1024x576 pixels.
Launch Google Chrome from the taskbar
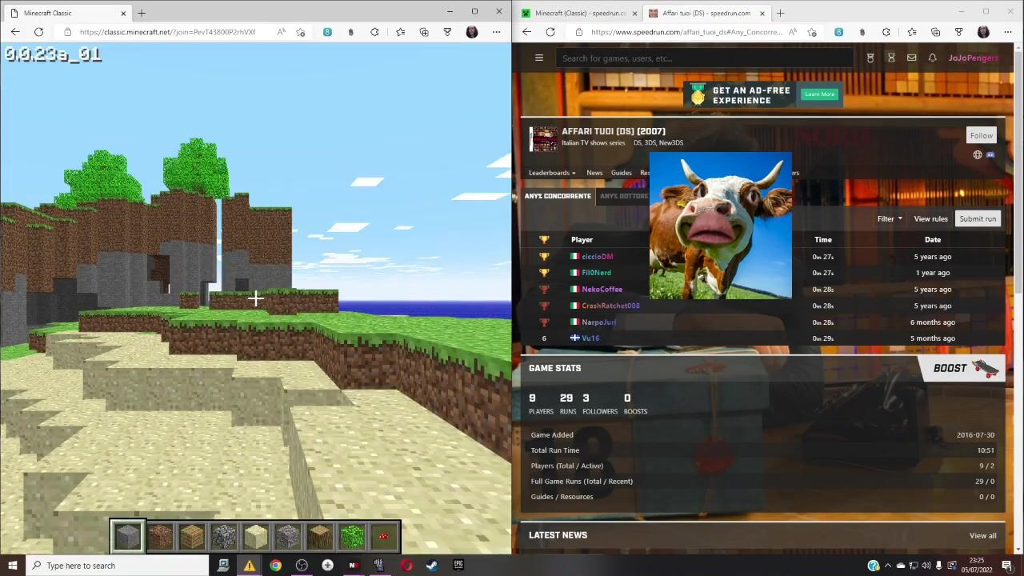275,566
